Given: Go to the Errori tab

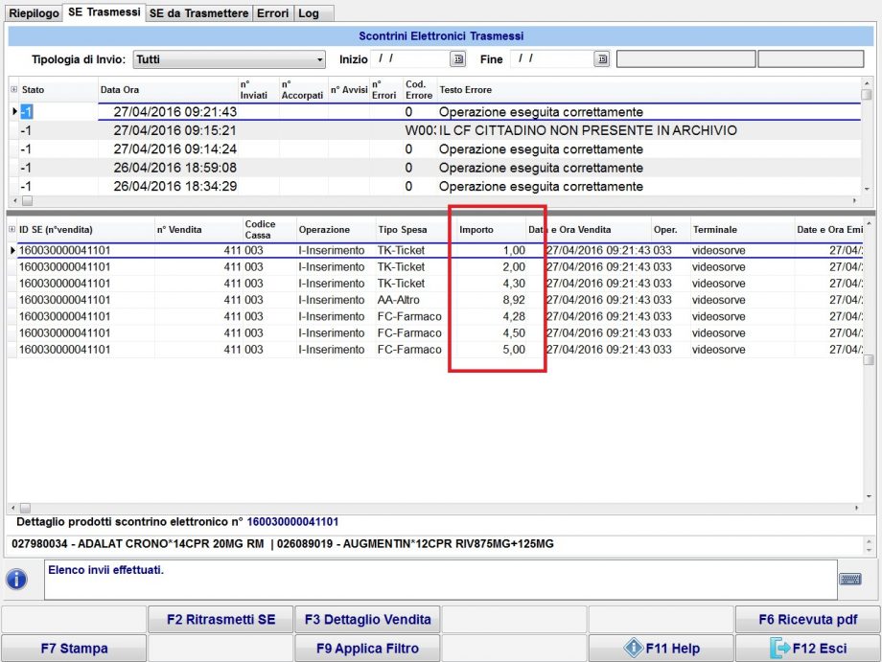Looking at the screenshot, I should [272, 13].
